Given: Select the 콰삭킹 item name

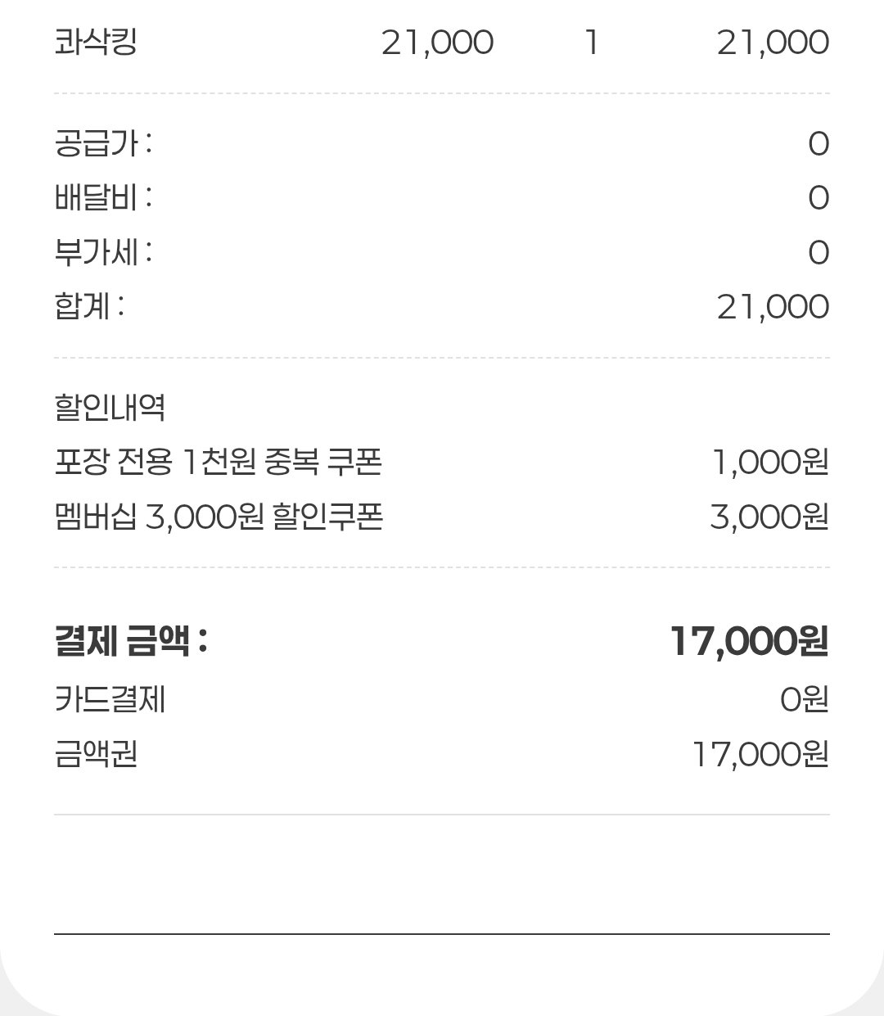Looking at the screenshot, I should coord(95,41).
